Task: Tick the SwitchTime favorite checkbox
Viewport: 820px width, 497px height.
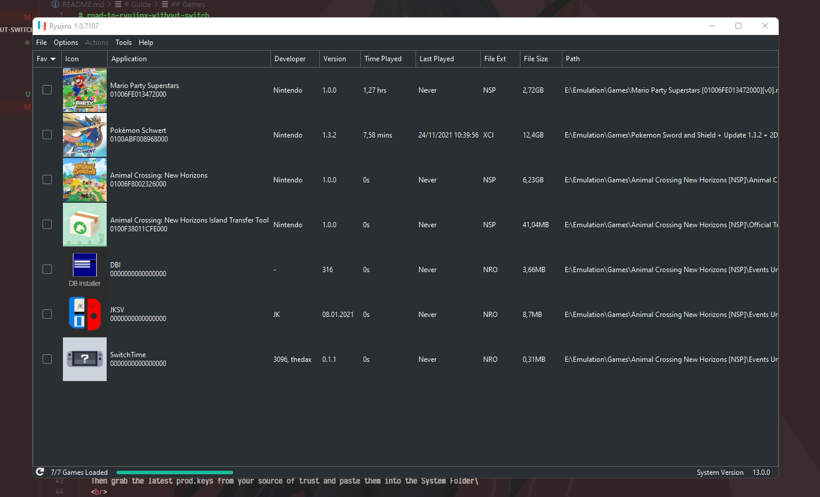Action: pos(47,359)
